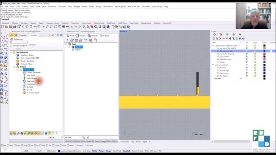Open the Tools tab in Machining Objects

coord(70,36)
